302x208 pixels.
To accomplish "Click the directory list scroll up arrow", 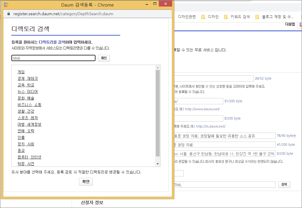I will (158, 68).
